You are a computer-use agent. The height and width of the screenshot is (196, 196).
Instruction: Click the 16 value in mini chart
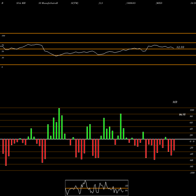[x=126, y=191]
